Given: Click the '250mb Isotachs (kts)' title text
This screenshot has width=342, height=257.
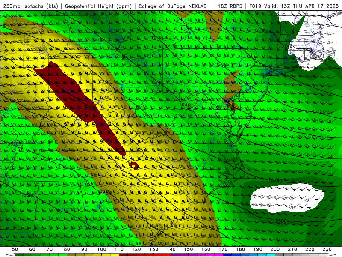Looking at the screenshot, I should 30,6.
